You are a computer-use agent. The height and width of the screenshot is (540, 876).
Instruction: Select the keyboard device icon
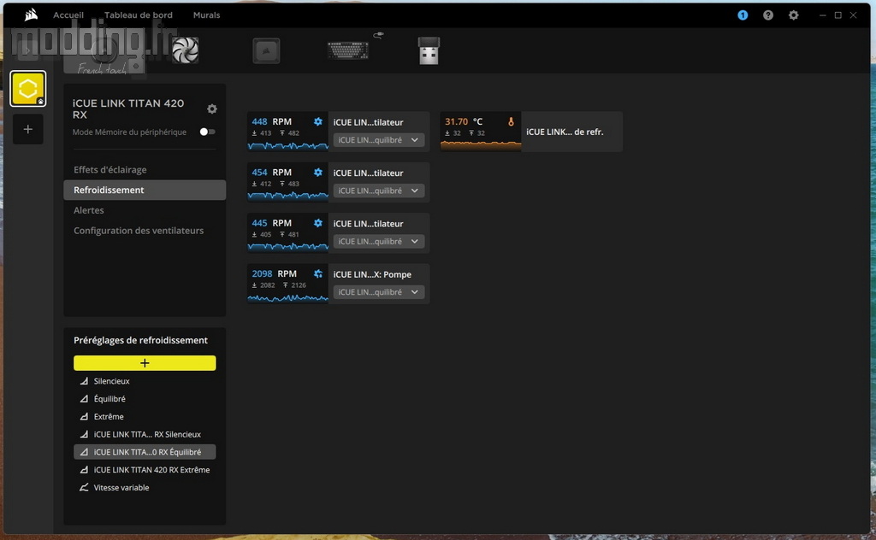[348, 50]
